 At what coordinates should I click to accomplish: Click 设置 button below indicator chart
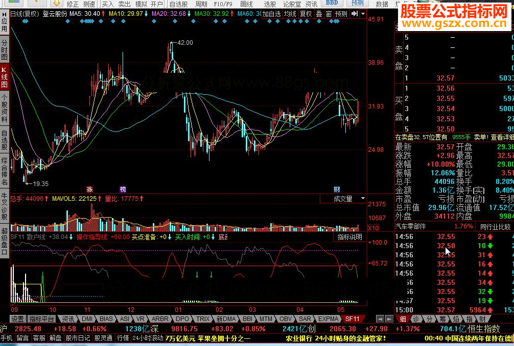pos(18,319)
